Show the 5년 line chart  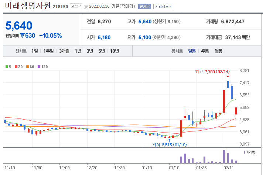pos(102,51)
